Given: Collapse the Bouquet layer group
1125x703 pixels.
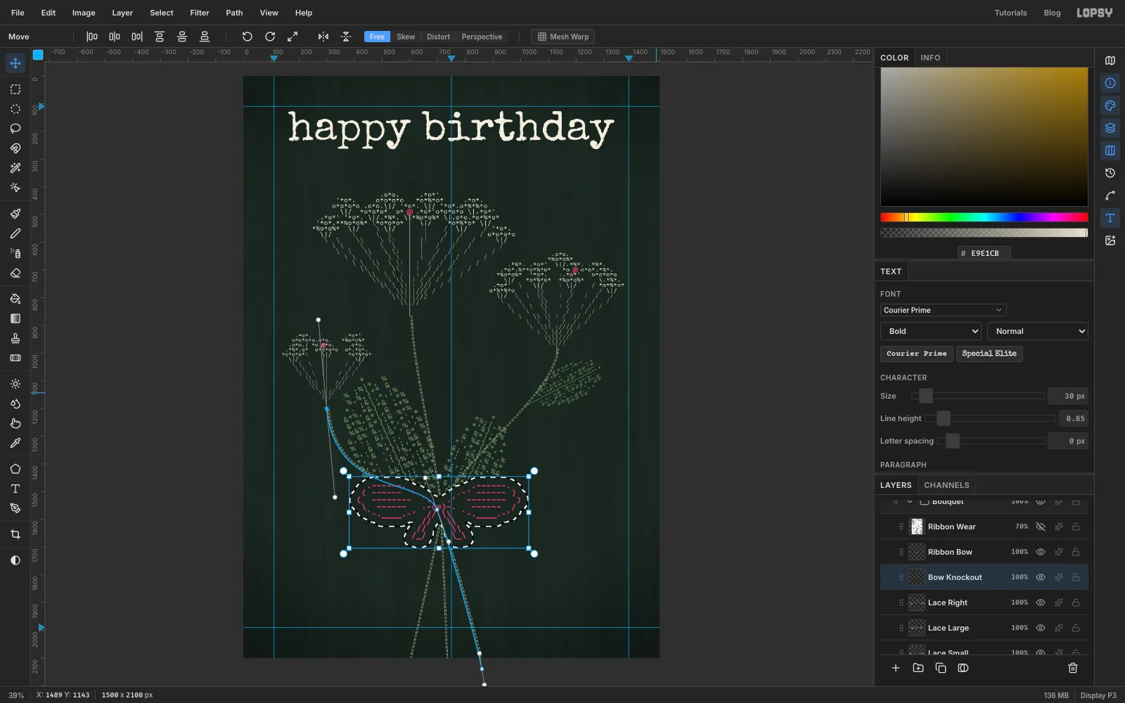Looking at the screenshot, I should (x=910, y=502).
